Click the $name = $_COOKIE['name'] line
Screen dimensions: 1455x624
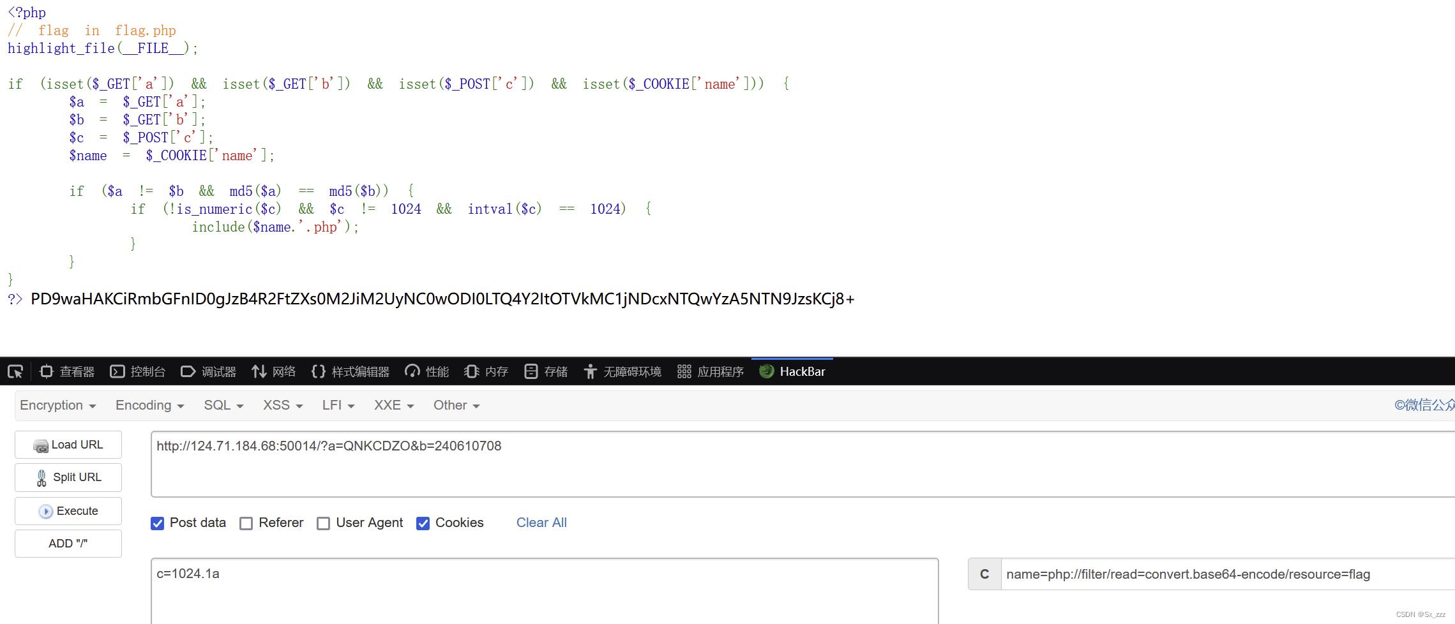[x=172, y=156]
